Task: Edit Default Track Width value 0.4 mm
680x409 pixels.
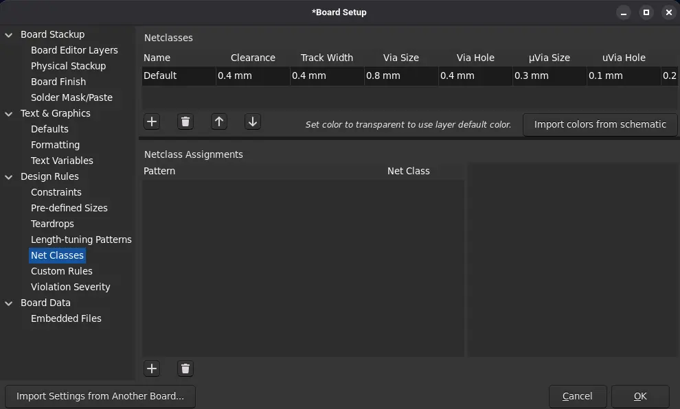Action: point(327,75)
